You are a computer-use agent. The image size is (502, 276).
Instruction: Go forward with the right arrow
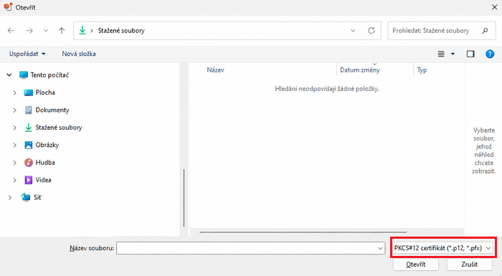coord(29,30)
